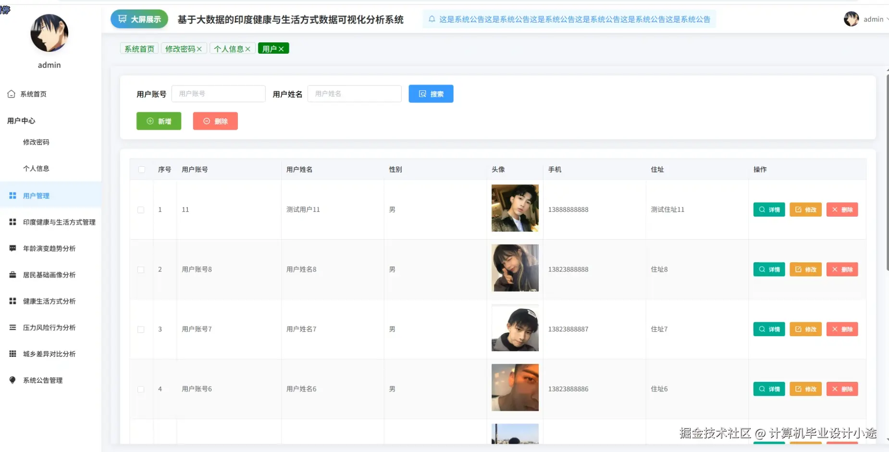
Task: Click 新增 to add a new user
Action: [159, 121]
